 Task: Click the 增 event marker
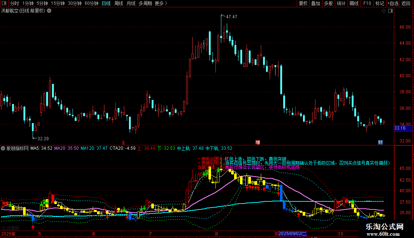point(258,142)
